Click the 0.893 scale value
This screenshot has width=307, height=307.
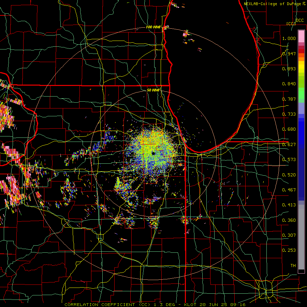click(289, 69)
